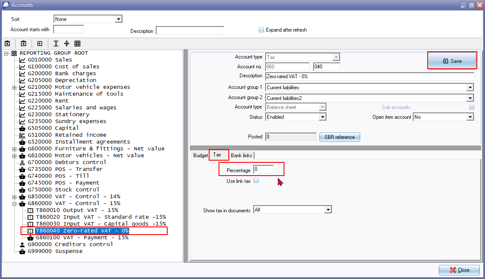Screen dimensions: 485x279
Task: Click the expand all tree toolbar icon
Action: pos(56,44)
